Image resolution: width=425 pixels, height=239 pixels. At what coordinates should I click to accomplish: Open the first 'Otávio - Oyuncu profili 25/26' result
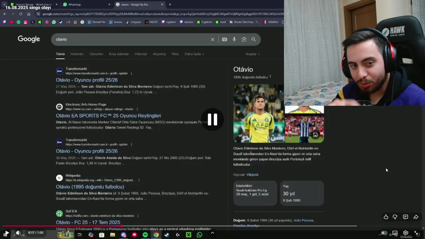pyautogui.click(x=87, y=80)
